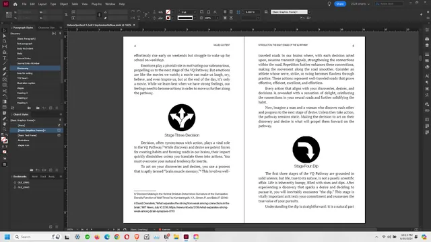
Task: Click the OLE_LINK1 bookmark
Action: pos(24,182)
